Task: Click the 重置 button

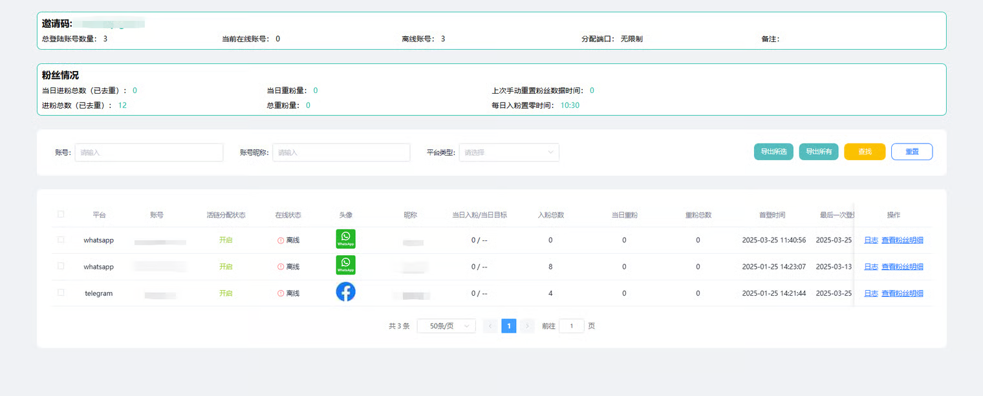Action: tap(911, 152)
